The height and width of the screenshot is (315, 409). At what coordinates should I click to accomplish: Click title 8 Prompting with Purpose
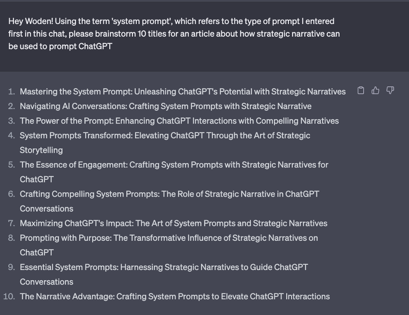[169, 245]
